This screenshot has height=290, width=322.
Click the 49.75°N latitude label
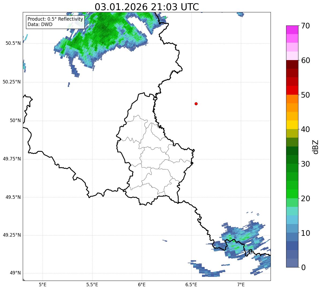(12, 159)
